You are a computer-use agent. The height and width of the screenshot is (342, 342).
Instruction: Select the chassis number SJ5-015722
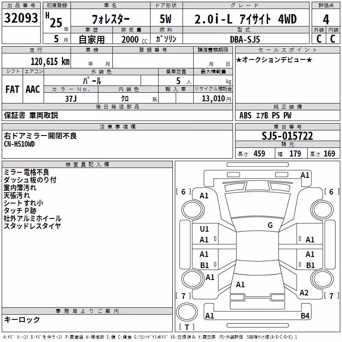287,136
